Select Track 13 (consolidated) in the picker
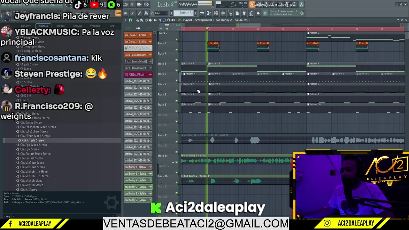The width and height of the screenshot is (409, 230). 138,55
